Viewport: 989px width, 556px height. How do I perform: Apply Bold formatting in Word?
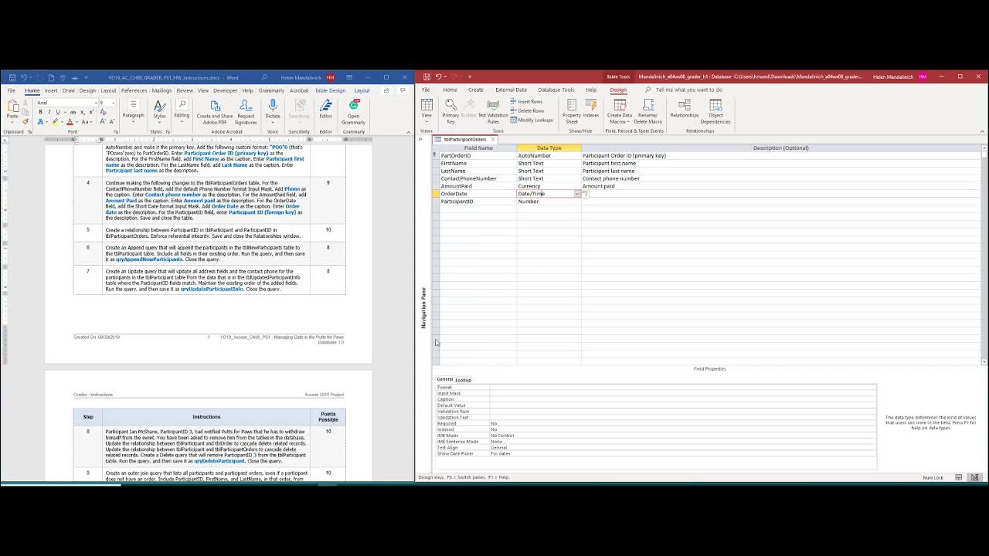click(40, 113)
